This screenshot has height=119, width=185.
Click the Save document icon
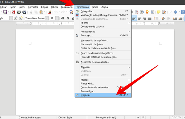(5, 12)
